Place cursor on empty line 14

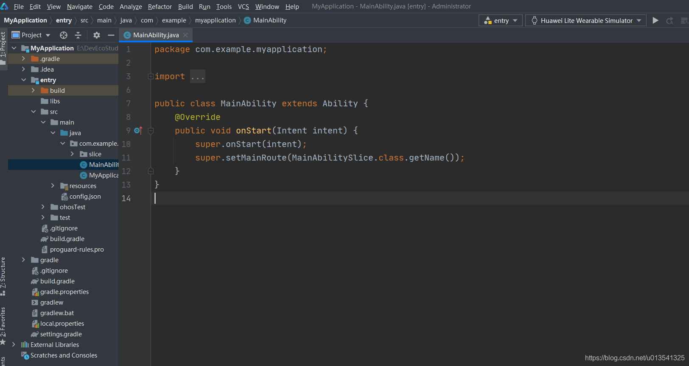[x=420, y=198]
